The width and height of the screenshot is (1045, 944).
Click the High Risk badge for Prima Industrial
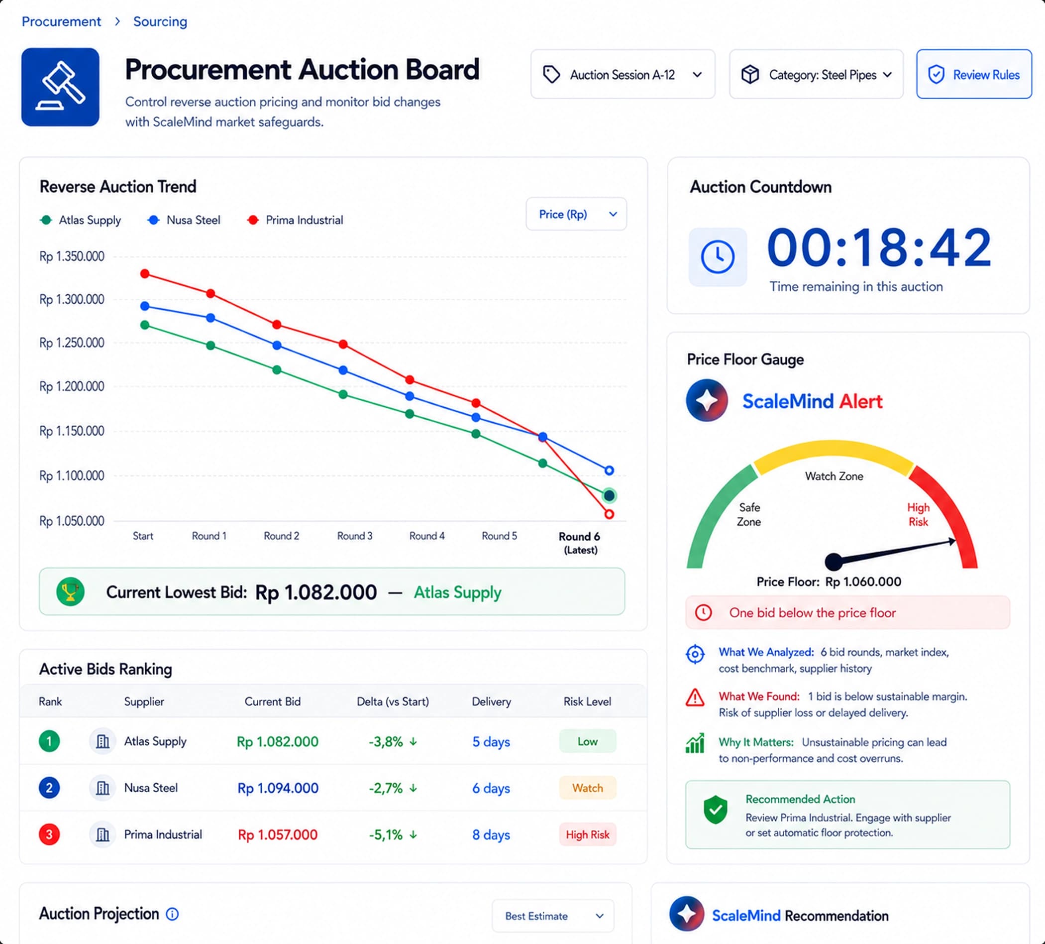588,834
